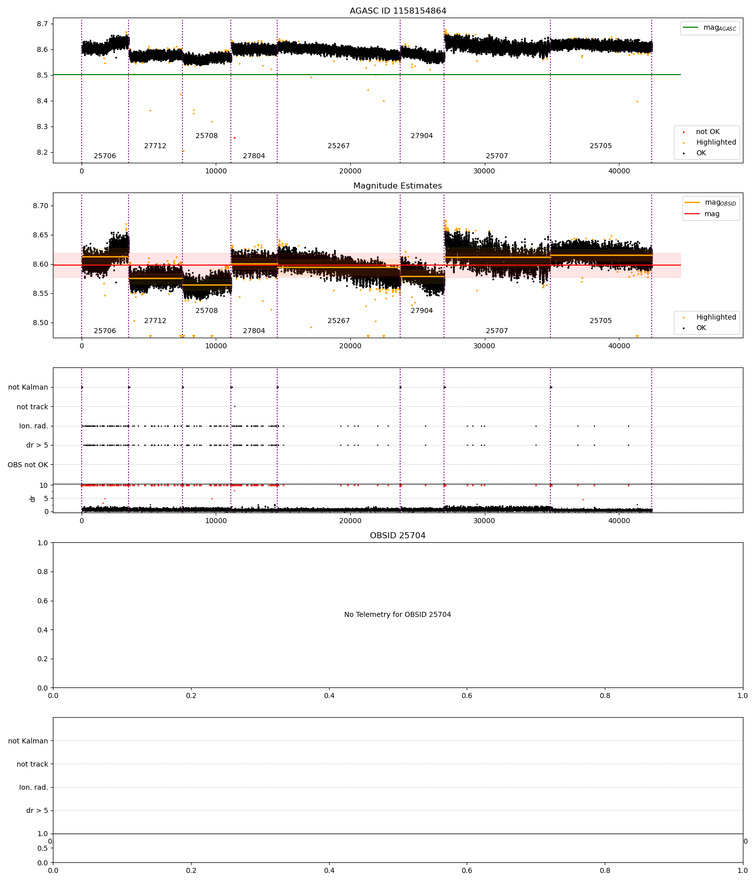This screenshot has height=882, width=756.
Task: Select OBSID label 27712 in the top plot
Action: click(155, 146)
